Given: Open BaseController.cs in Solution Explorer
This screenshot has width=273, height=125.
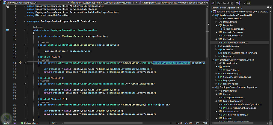Looking at the screenshot, I should [x=234, y=36].
